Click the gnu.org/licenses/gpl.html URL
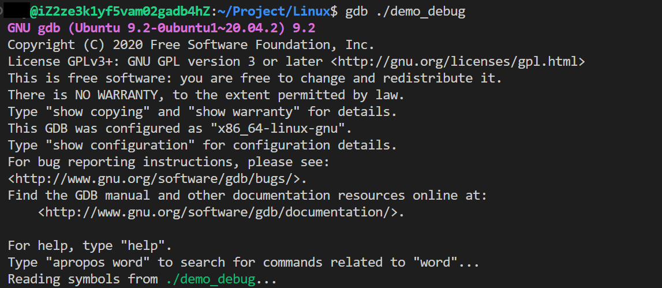The image size is (662, 288). [458, 62]
